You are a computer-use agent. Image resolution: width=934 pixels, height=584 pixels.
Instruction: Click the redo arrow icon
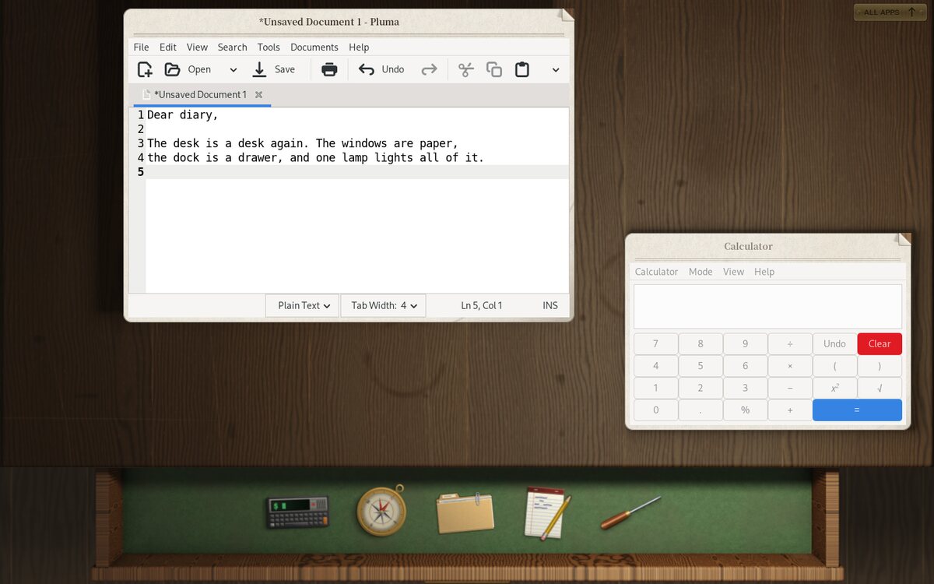pos(429,69)
